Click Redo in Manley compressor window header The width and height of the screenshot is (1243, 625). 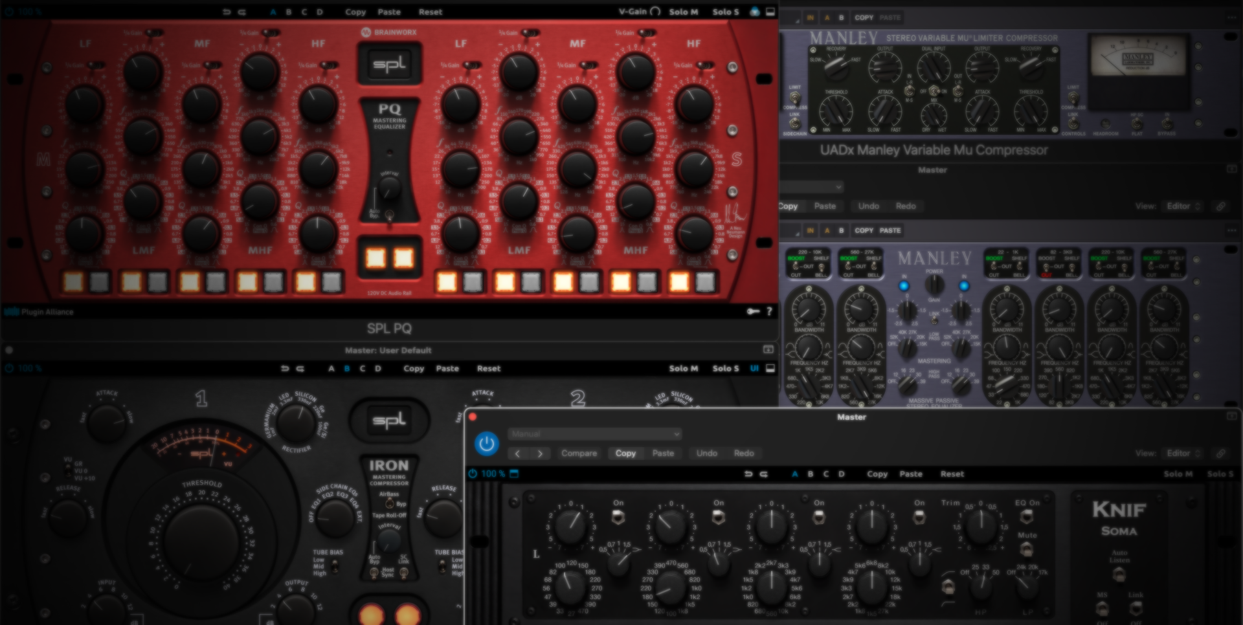[x=906, y=206]
